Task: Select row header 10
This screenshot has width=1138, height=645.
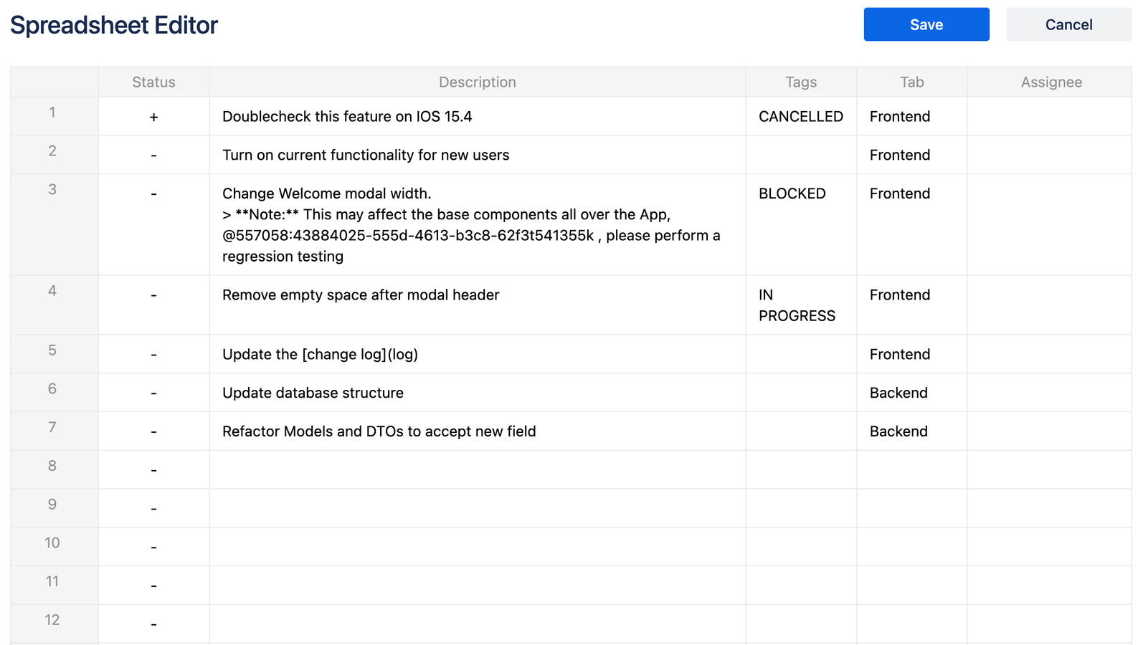Action: coord(54,547)
